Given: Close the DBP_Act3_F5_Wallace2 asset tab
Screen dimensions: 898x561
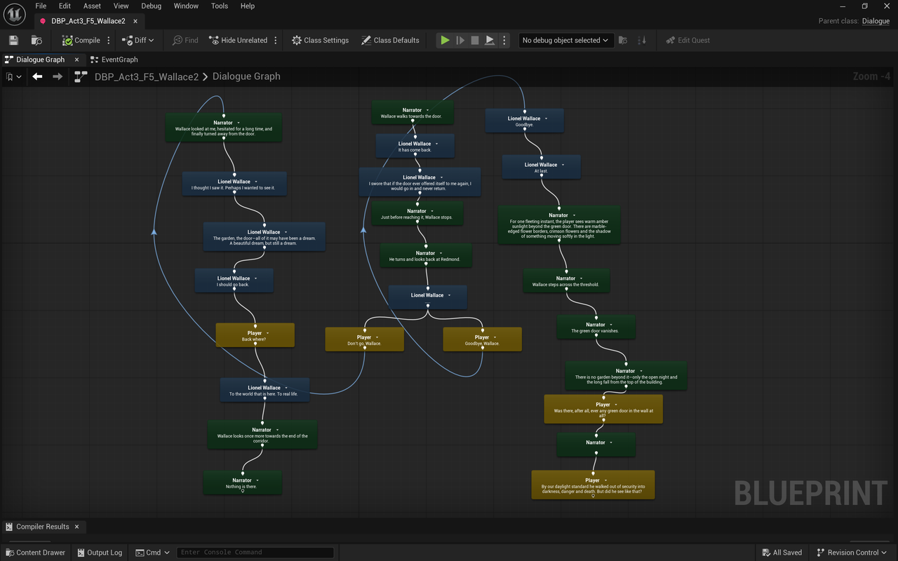Looking at the screenshot, I should click(x=135, y=21).
